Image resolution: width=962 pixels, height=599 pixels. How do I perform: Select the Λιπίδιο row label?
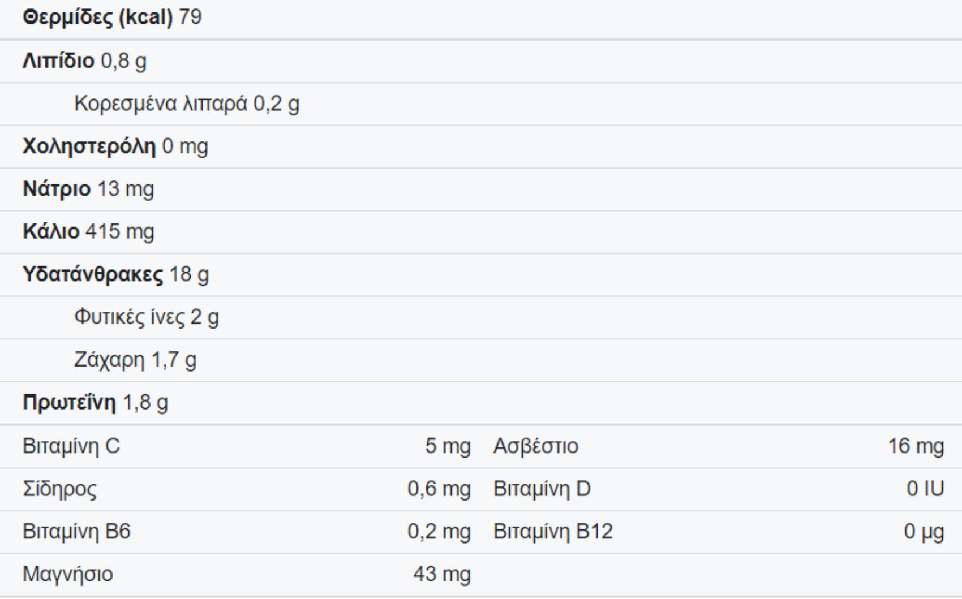58,61
